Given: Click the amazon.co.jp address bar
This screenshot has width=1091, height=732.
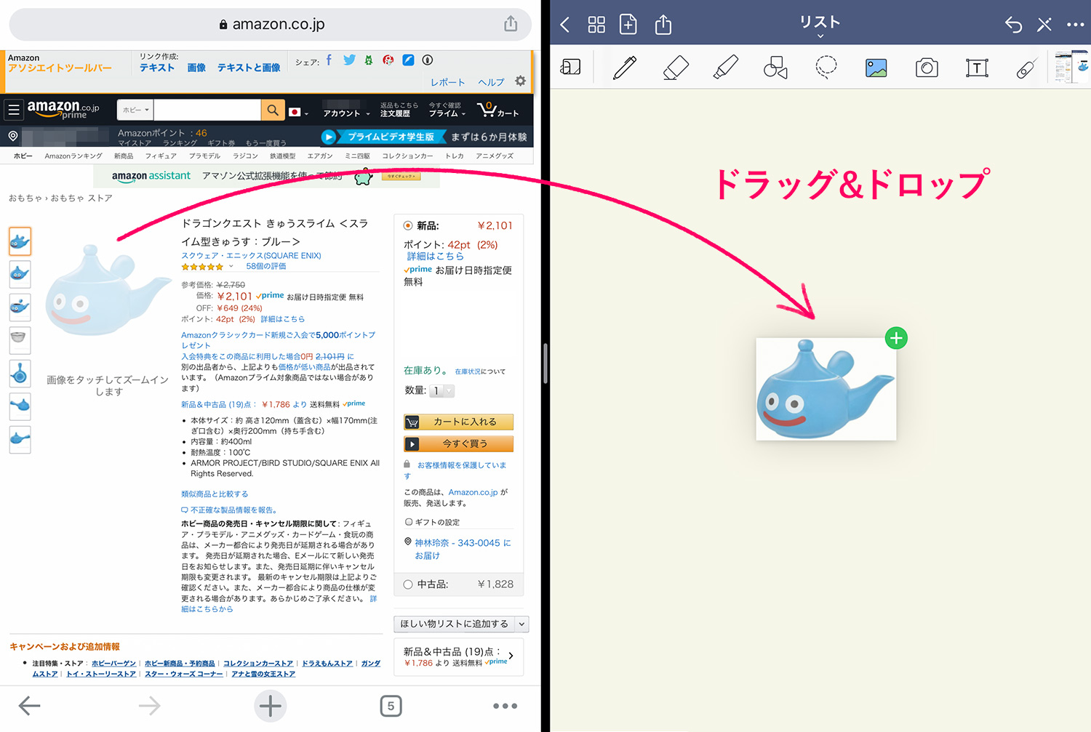Looking at the screenshot, I should [271, 24].
